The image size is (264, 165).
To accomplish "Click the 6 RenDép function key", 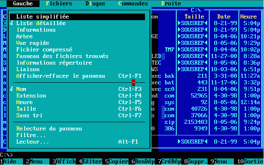I will 143,162.
